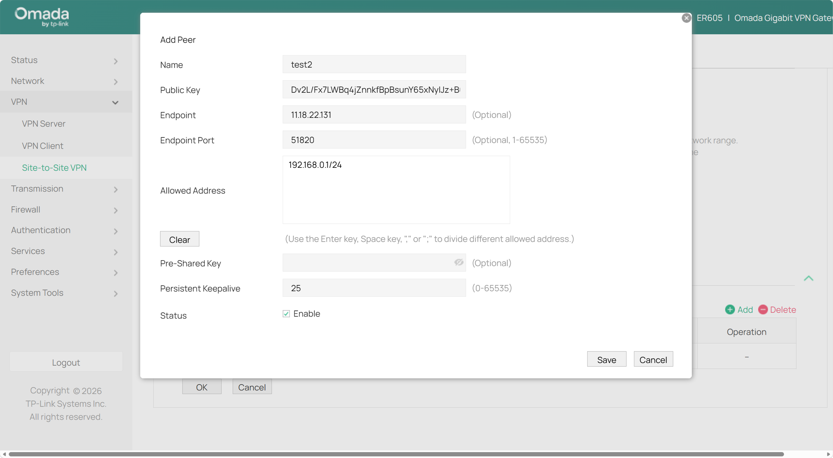This screenshot has width=833, height=458.
Task: Click OK button behind the dialog
Action: click(202, 387)
